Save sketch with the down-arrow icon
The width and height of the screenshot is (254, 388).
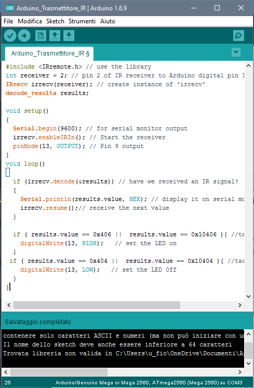pyautogui.click(x=69, y=36)
